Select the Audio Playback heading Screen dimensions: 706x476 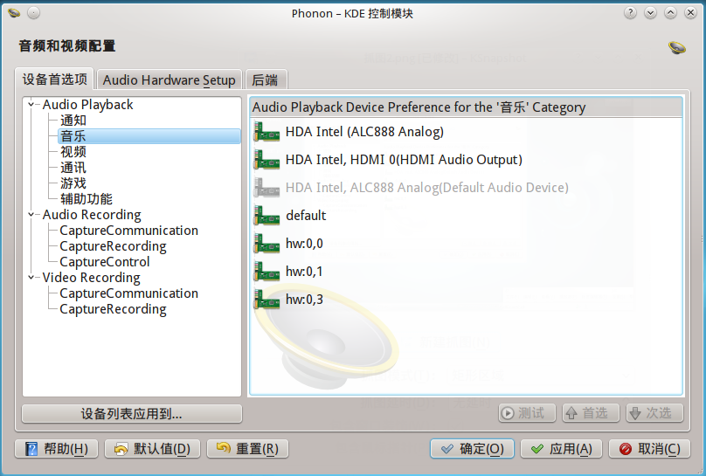point(87,105)
